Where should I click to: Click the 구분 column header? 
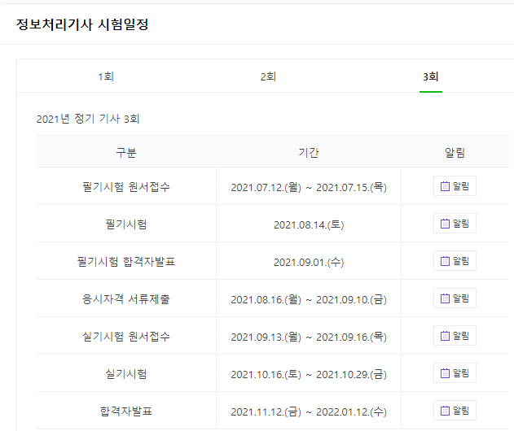pyautogui.click(x=126, y=153)
